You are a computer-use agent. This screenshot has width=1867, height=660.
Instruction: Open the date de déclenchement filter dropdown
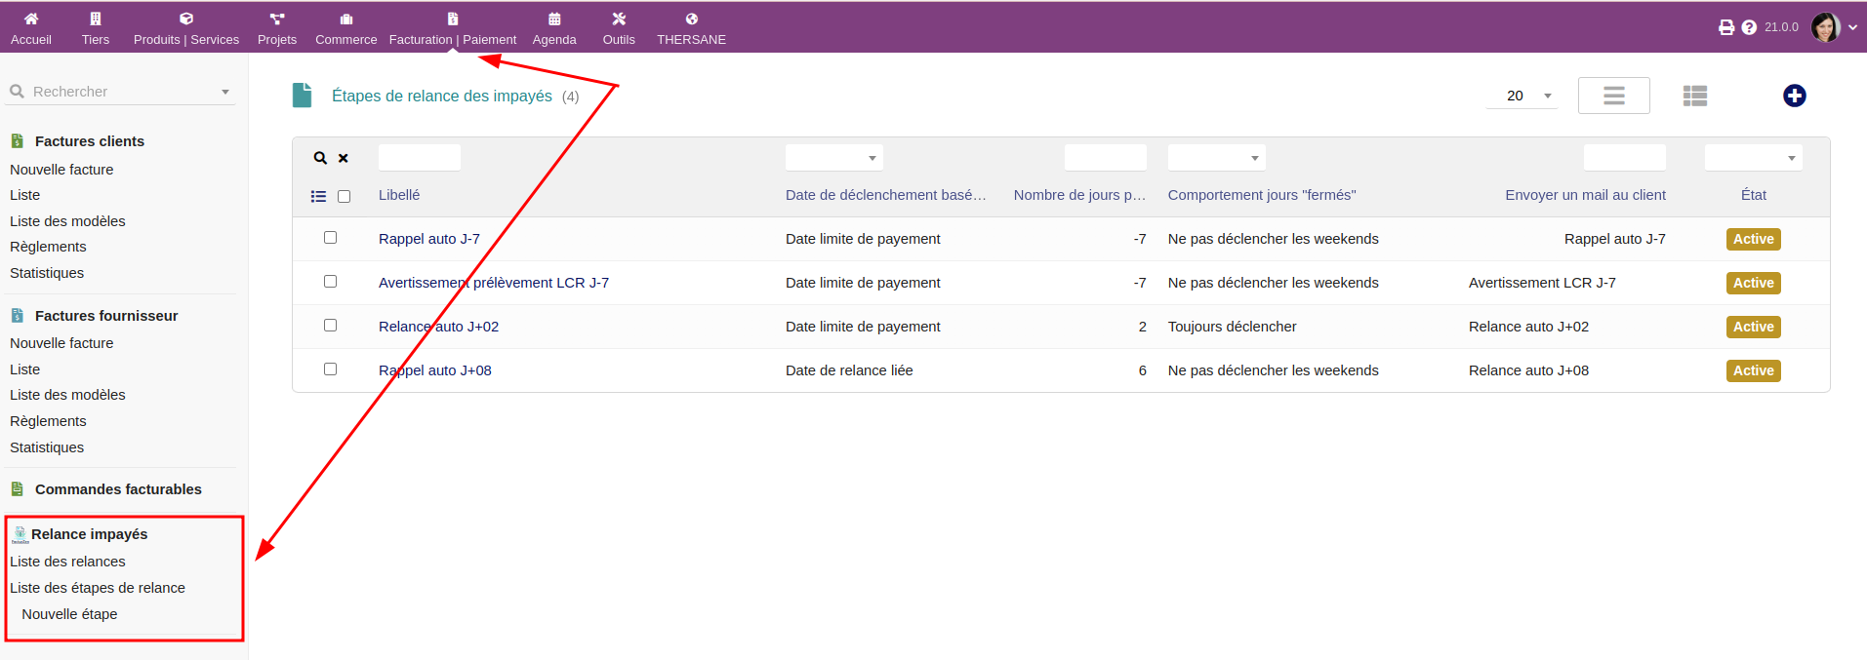tap(833, 158)
